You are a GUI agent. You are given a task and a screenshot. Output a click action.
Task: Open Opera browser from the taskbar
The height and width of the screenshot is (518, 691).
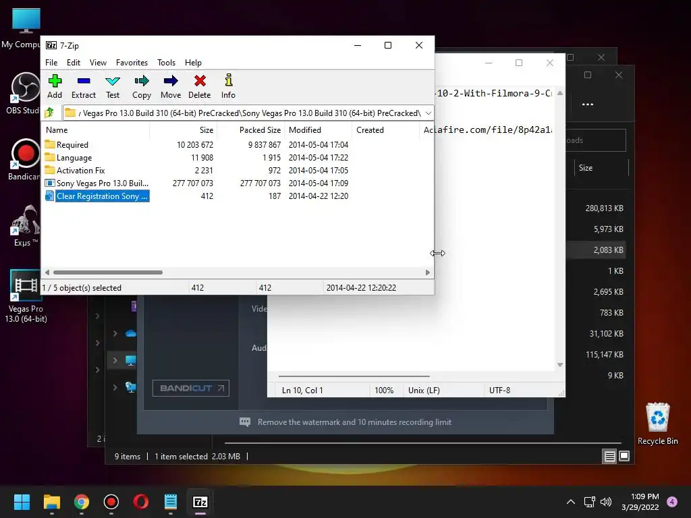(x=140, y=502)
